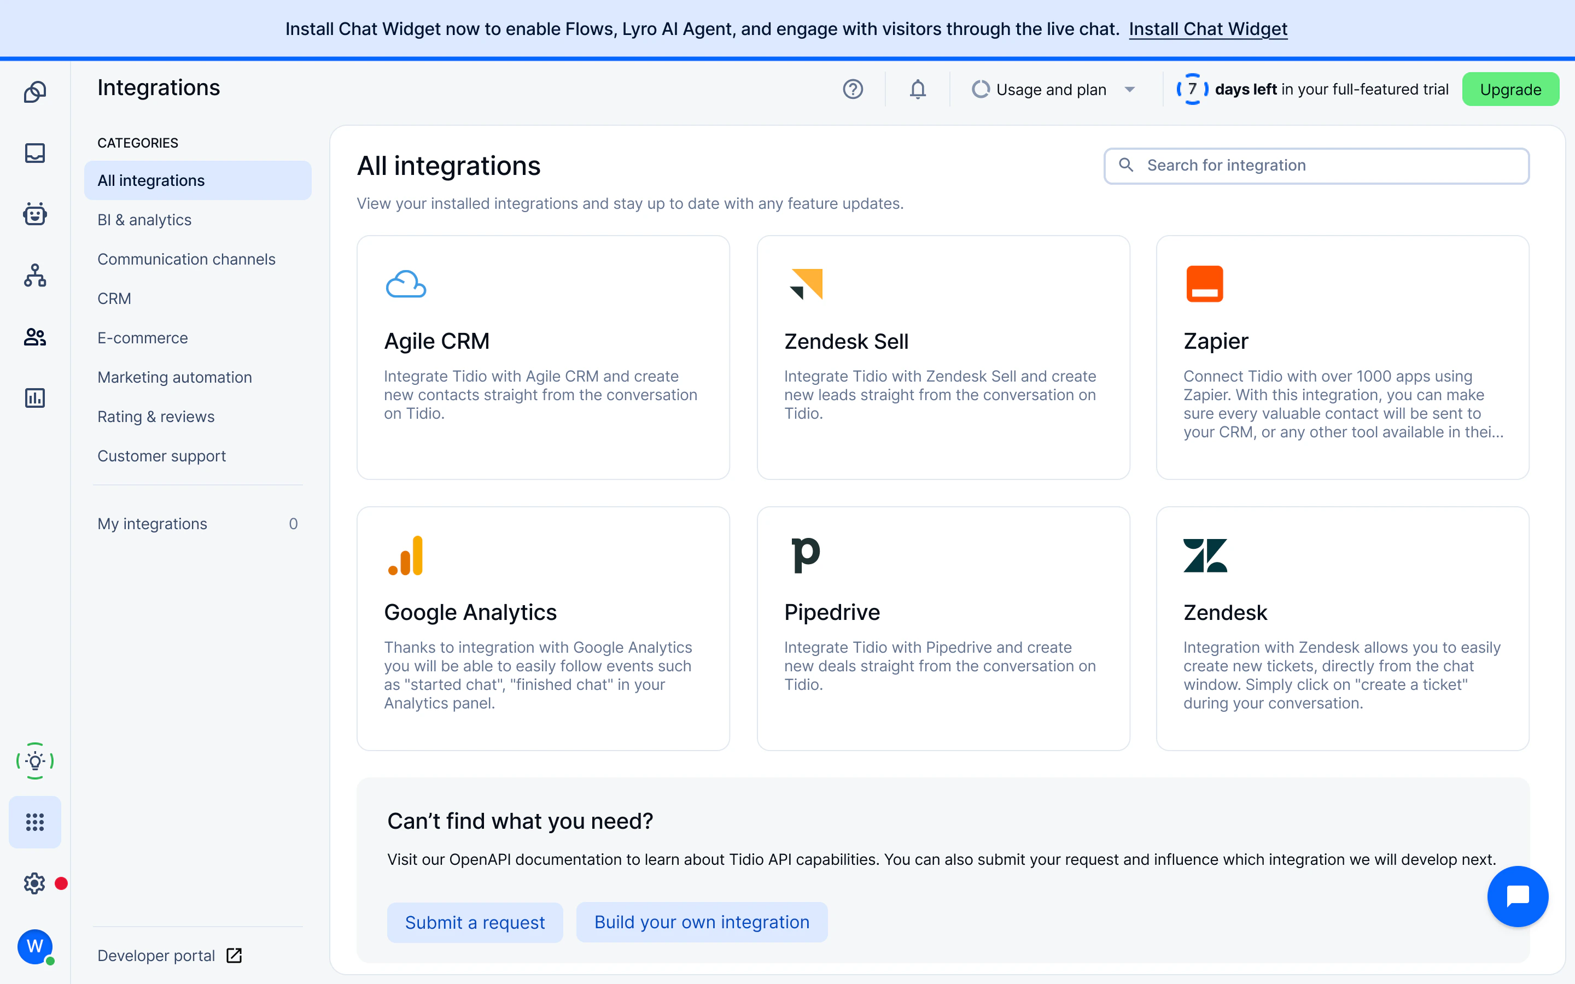The height and width of the screenshot is (984, 1575).
Task: Click the Google Analytics card description text
Action: tap(538, 676)
